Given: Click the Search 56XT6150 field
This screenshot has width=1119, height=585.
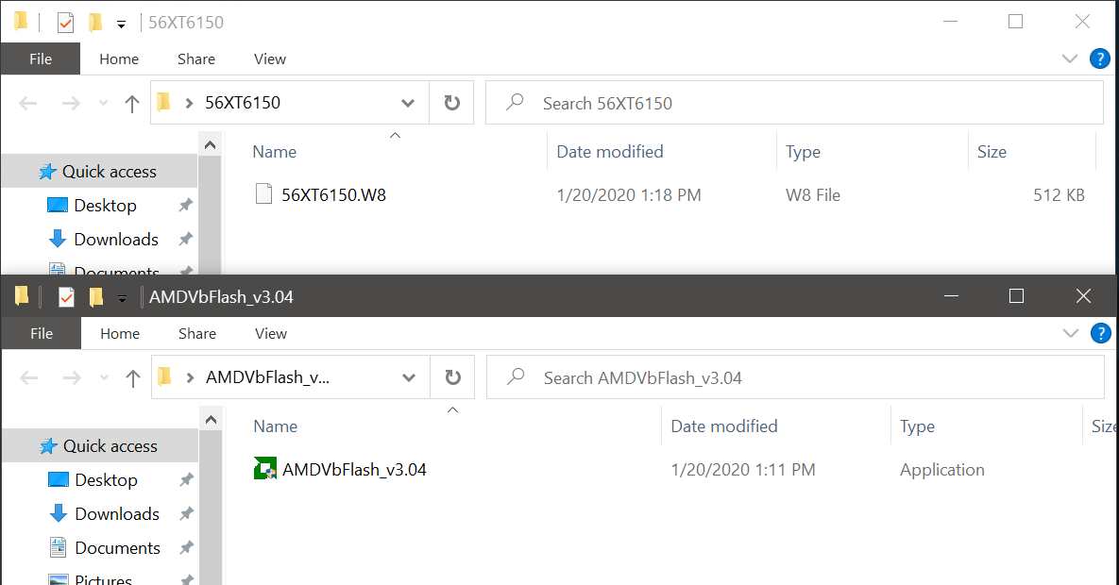Looking at the screenshot, I should 794,103.
